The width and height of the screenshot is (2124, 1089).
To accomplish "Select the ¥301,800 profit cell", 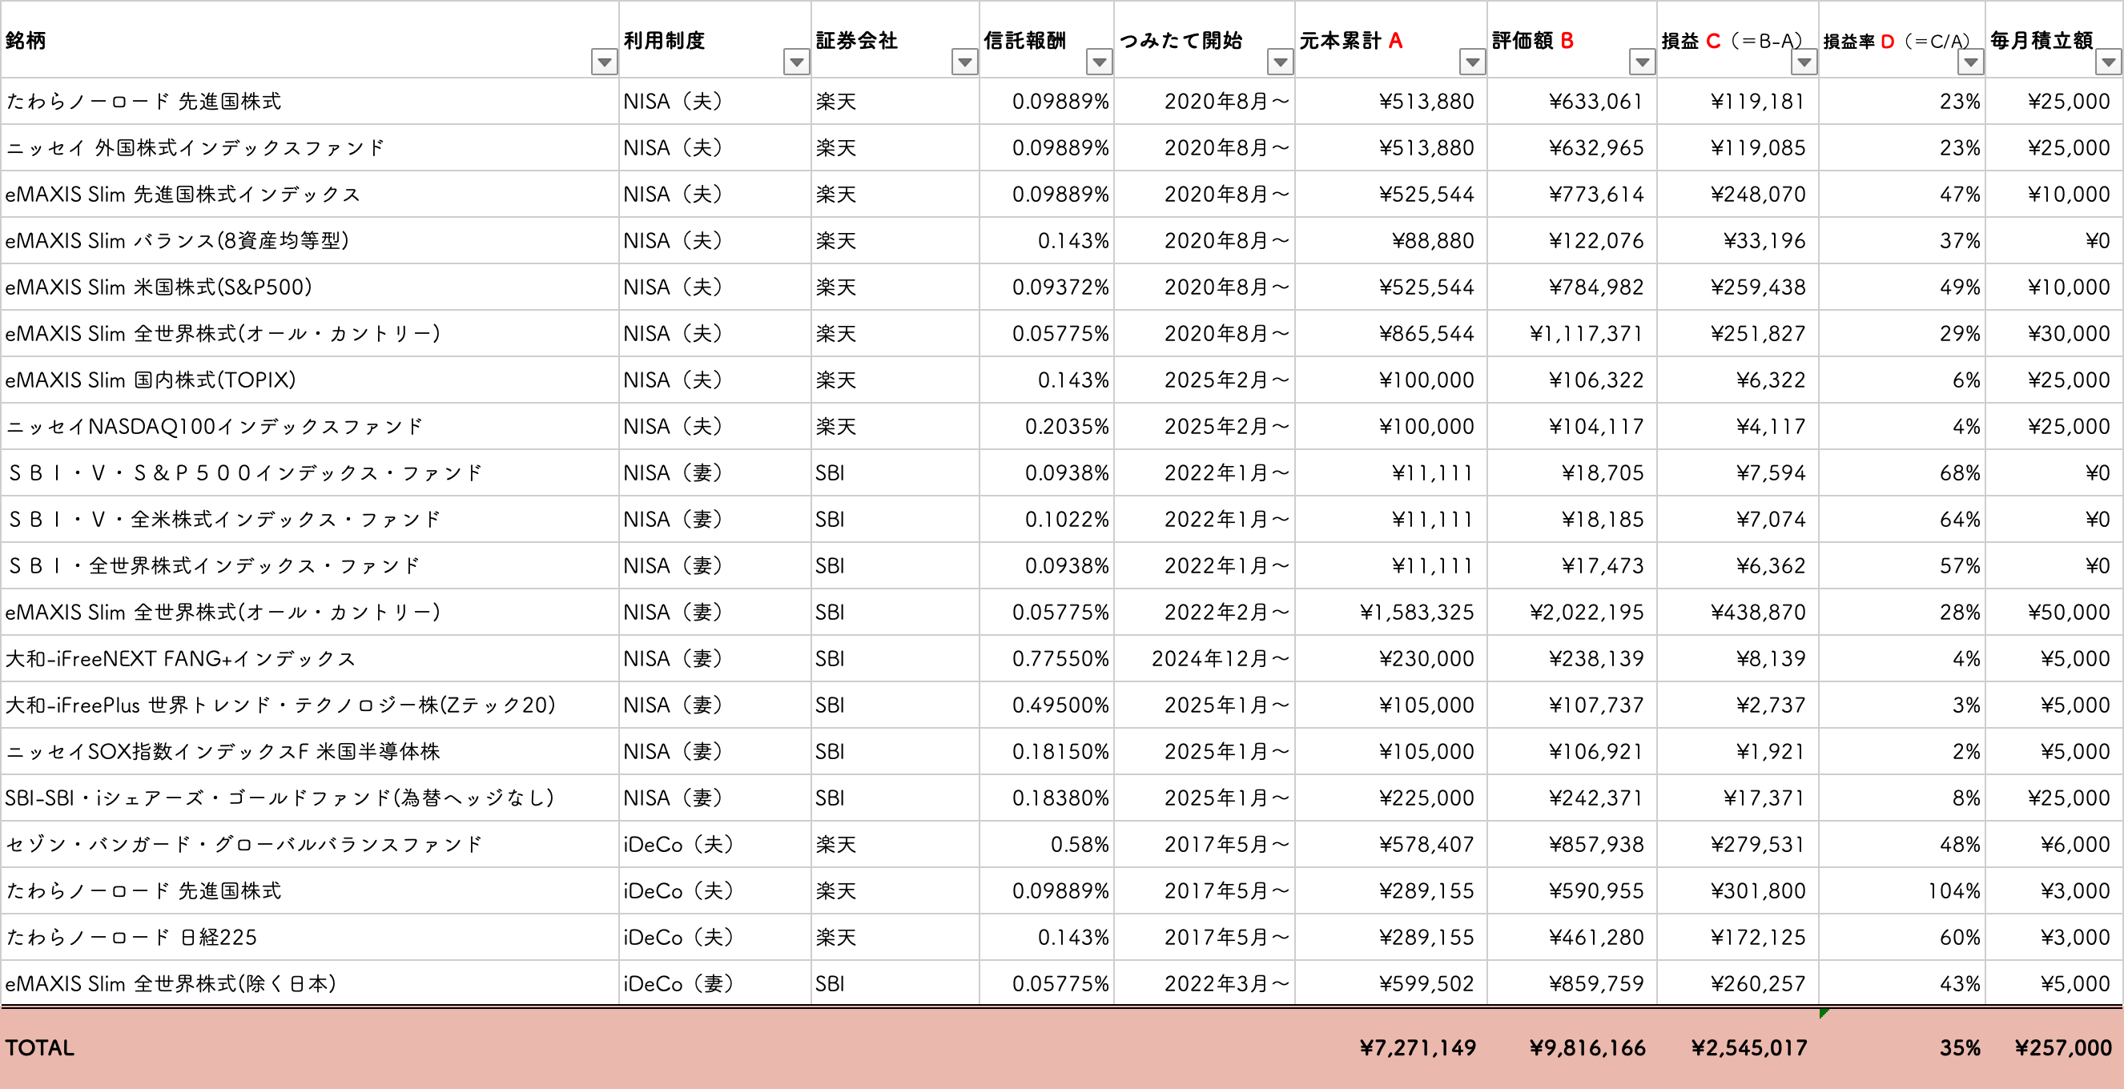I will (1738, 890).
